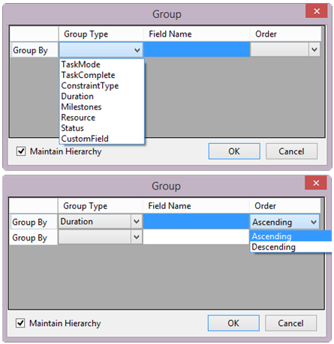Click Cancel in the lower Group dialog
The width and height of the screenshot is (334, 344).
(x=290, y=323)
